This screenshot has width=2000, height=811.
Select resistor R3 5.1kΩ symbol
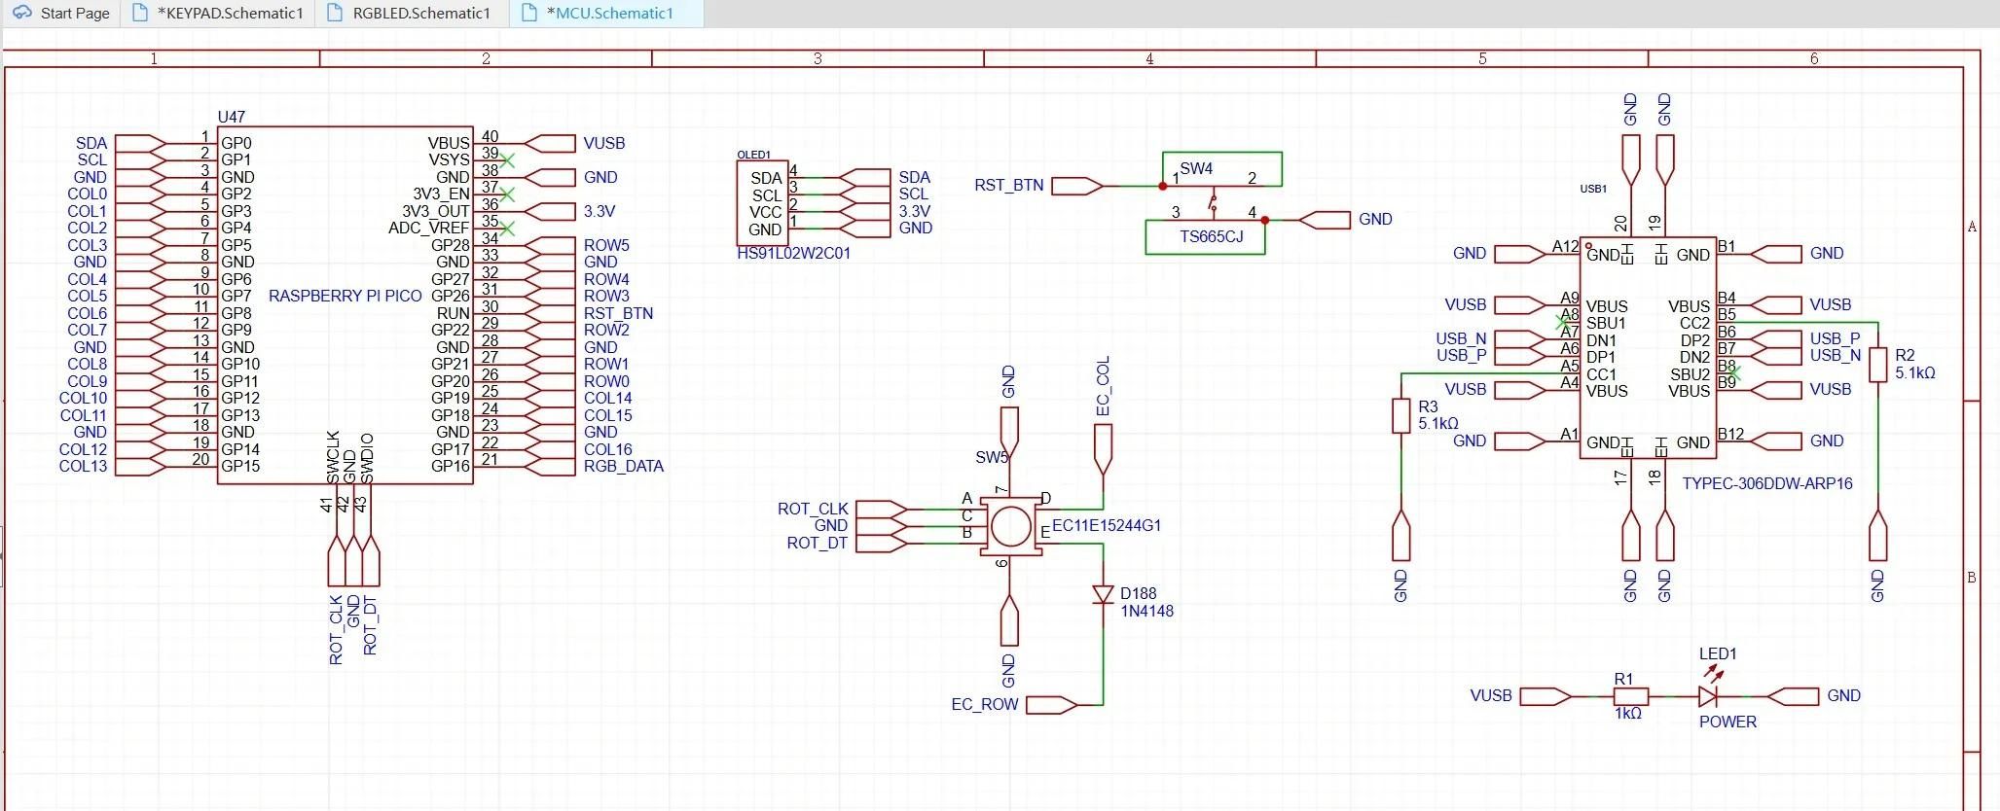(1400, 415)
